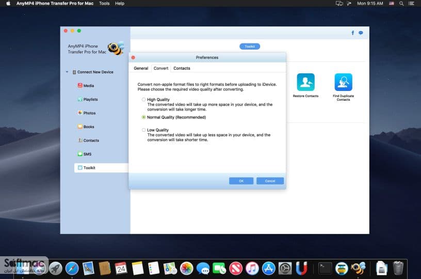Screen dimensions: 421x279
Task: Open FaceTime in the Dock
Action: pos(219,268)
